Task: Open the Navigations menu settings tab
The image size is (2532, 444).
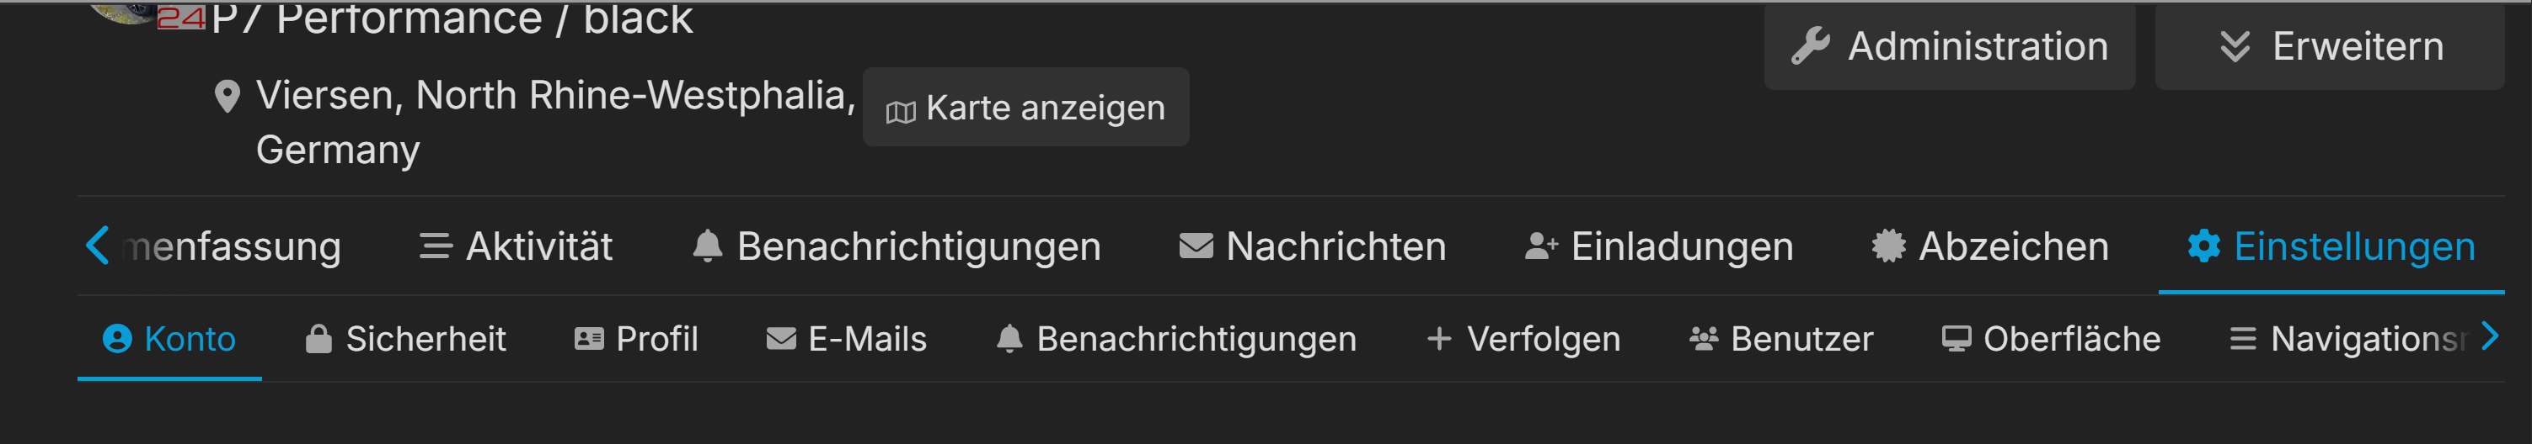Action: [2349, 339]
